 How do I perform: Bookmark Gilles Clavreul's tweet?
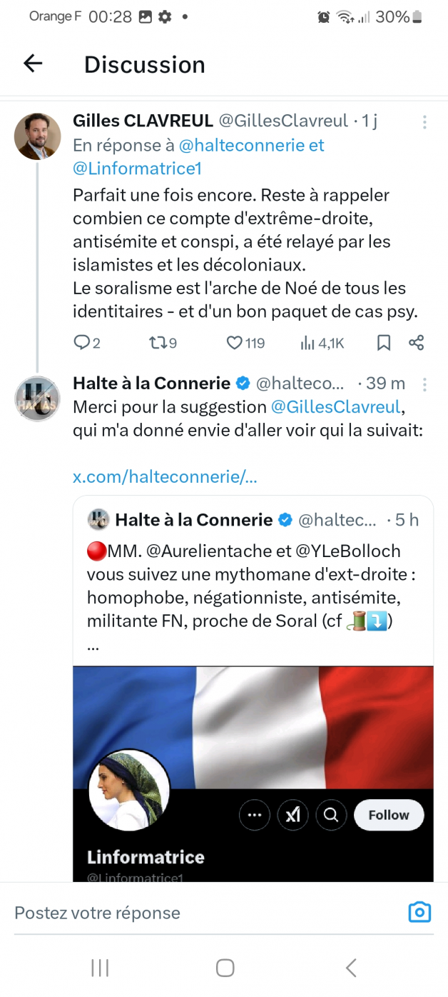coord(384,343)
